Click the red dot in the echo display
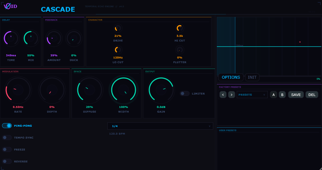The image size is (322, 170). coord(300,42)
